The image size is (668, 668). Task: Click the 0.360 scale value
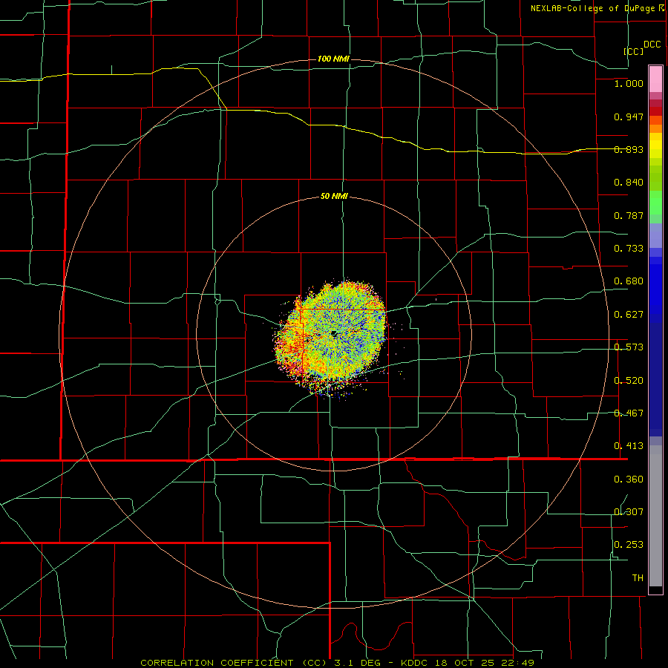[629, 479]
